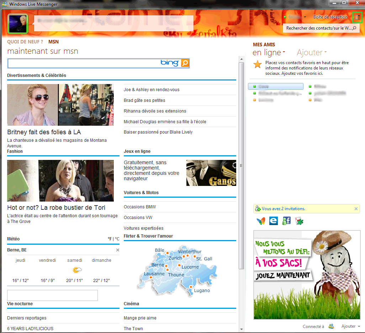The width and height of the screenshot is (365, 333).
Task: Open 'Rihanna dévoile ses extensions' story
Action: (155, 111)
